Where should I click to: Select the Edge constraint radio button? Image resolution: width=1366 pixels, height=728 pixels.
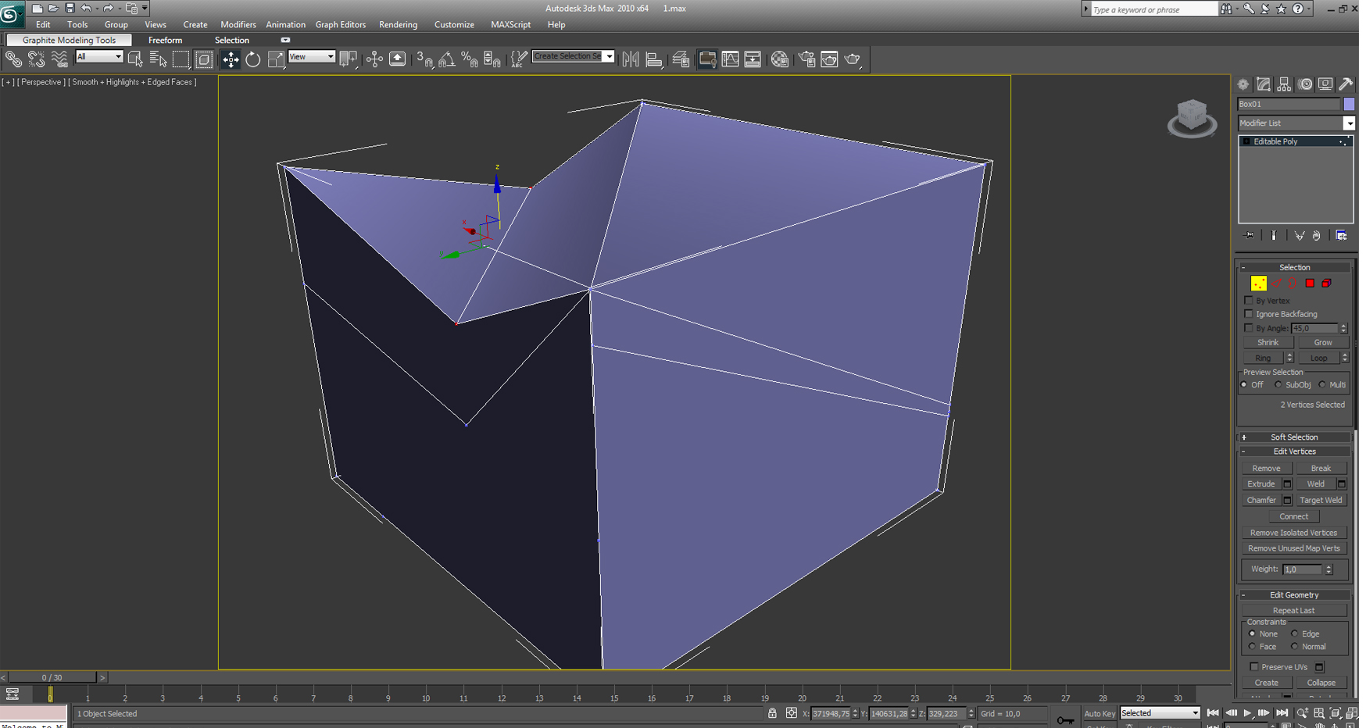coord(1295,633)
